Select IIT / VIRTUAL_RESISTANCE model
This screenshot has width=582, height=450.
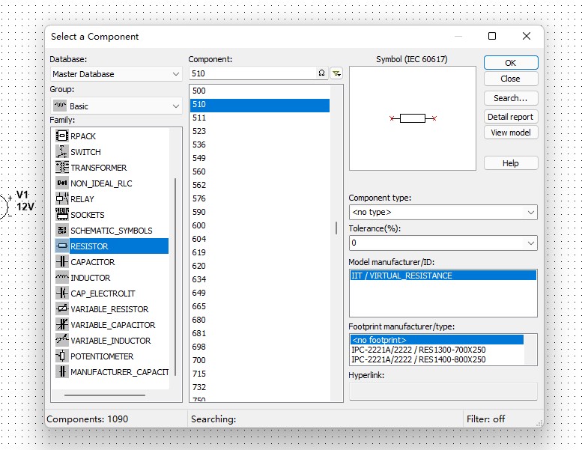pyautogui.click(x=443, y=276)
